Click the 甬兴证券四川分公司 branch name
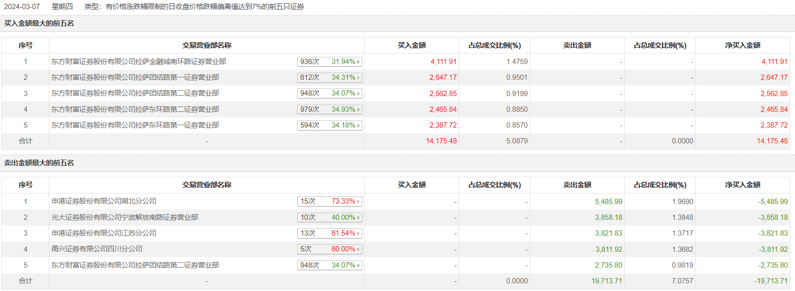Screen dimensions: 795x291 (x=97, y=249)
